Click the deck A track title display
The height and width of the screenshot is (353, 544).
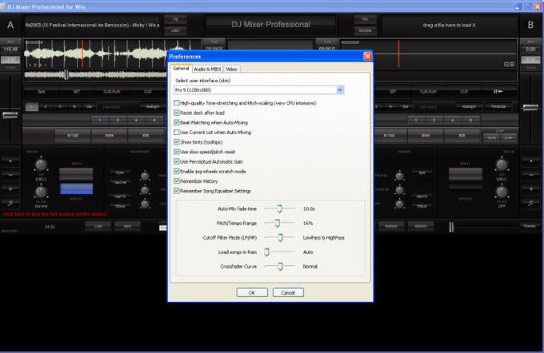pyautogui.click(x=92, y=26)
